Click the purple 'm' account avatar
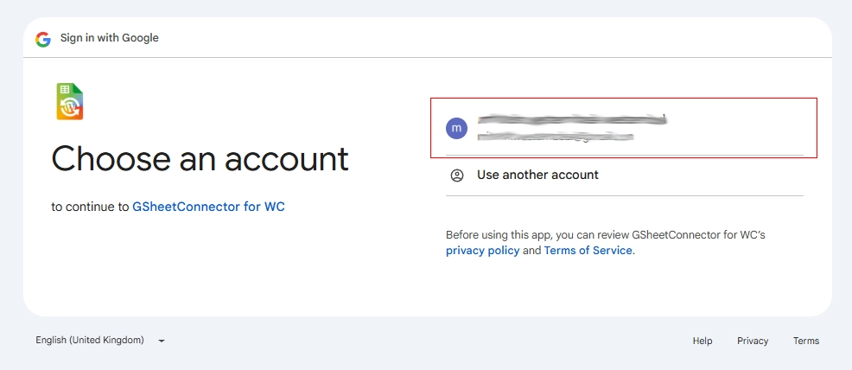The height and width of the screenshot is (370, 852). (456, 128)
